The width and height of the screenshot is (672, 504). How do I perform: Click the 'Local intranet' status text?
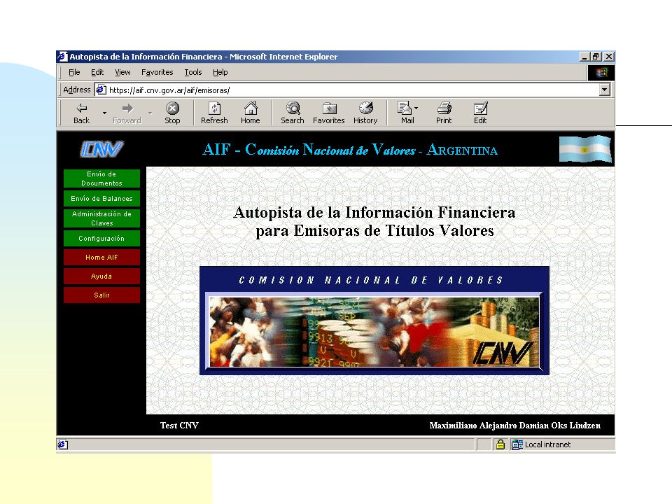pos(547,444)
